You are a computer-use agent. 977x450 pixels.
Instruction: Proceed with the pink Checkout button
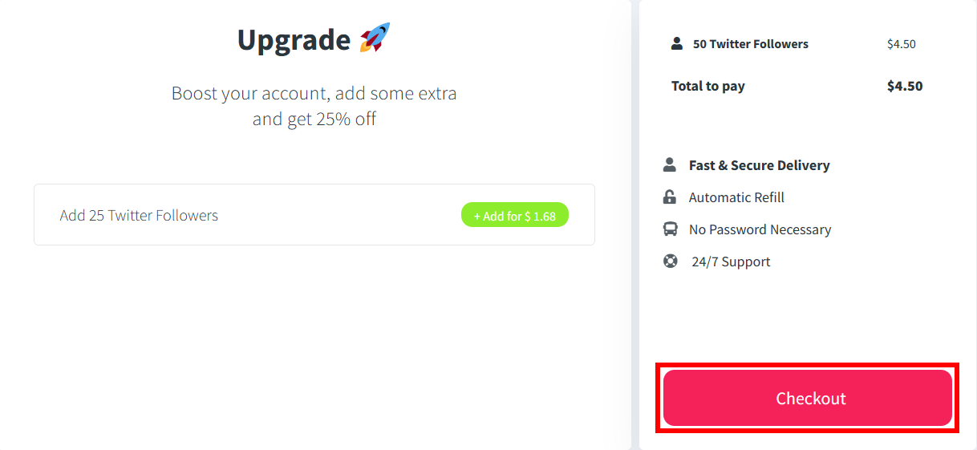(x=807, y=398)
